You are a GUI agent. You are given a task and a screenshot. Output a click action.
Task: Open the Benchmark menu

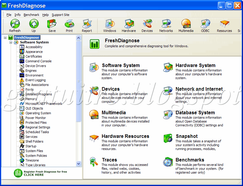tap(31, 15)
